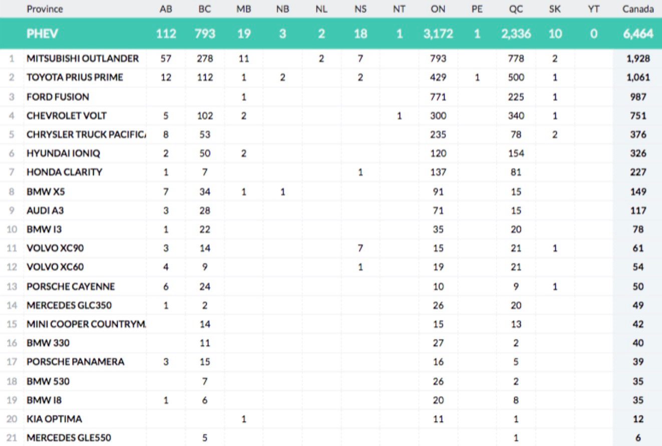The height and width of the screenshot is (446, 662).
Task: Click the MERCEDES GLE550 row name
Action: [x=69, y=438]
